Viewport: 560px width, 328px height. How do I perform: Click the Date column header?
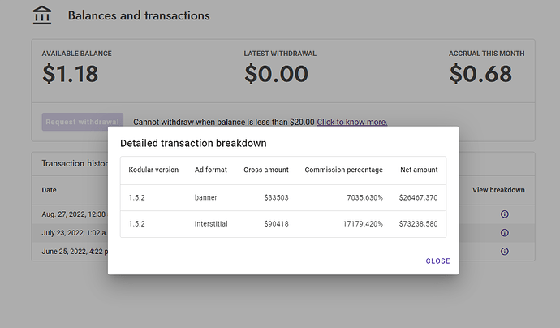50,191
